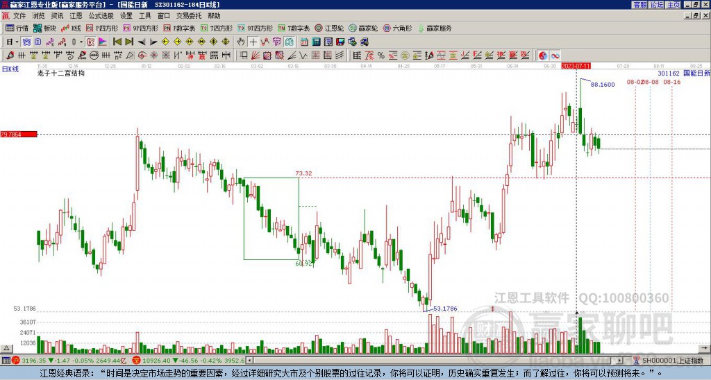Open the T数字表 time table
Screen dimensions: 711x380
coord(294,28)
